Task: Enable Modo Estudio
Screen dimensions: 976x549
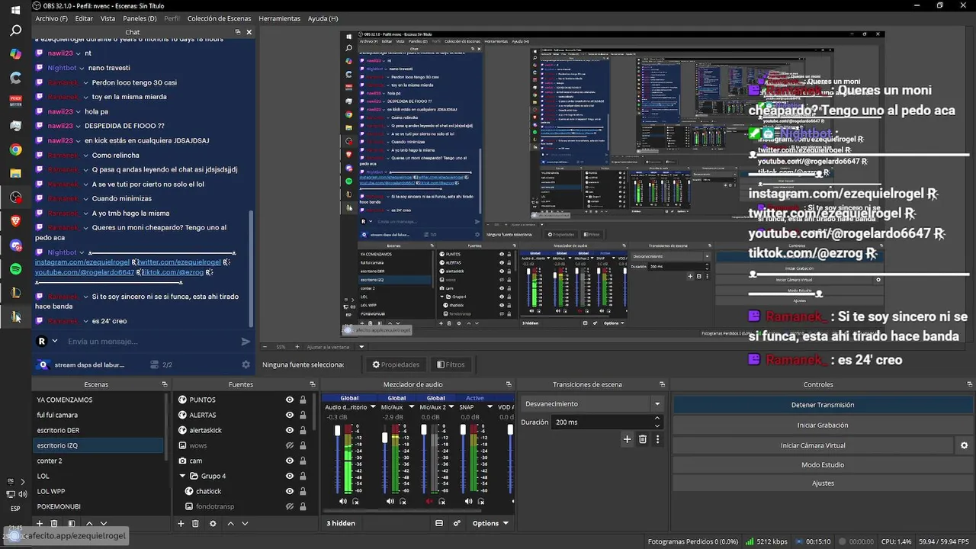Action: (x=823, y=465)
